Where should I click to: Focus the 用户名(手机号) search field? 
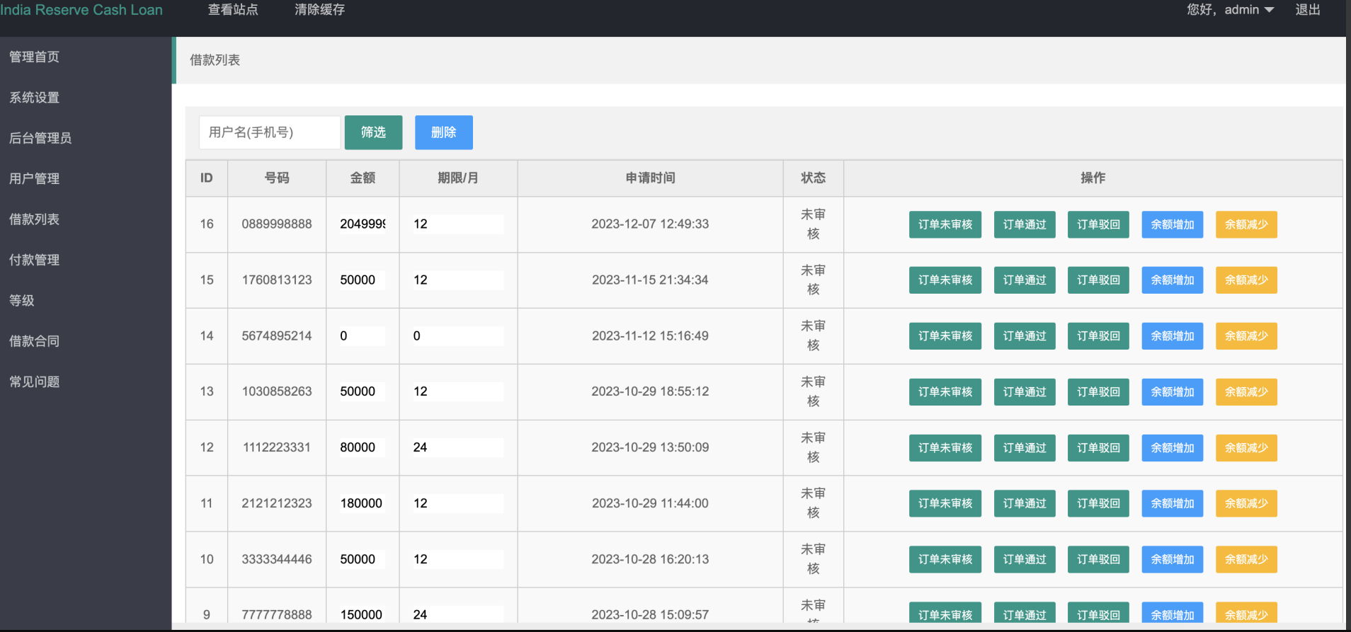(x=270, y=132)
